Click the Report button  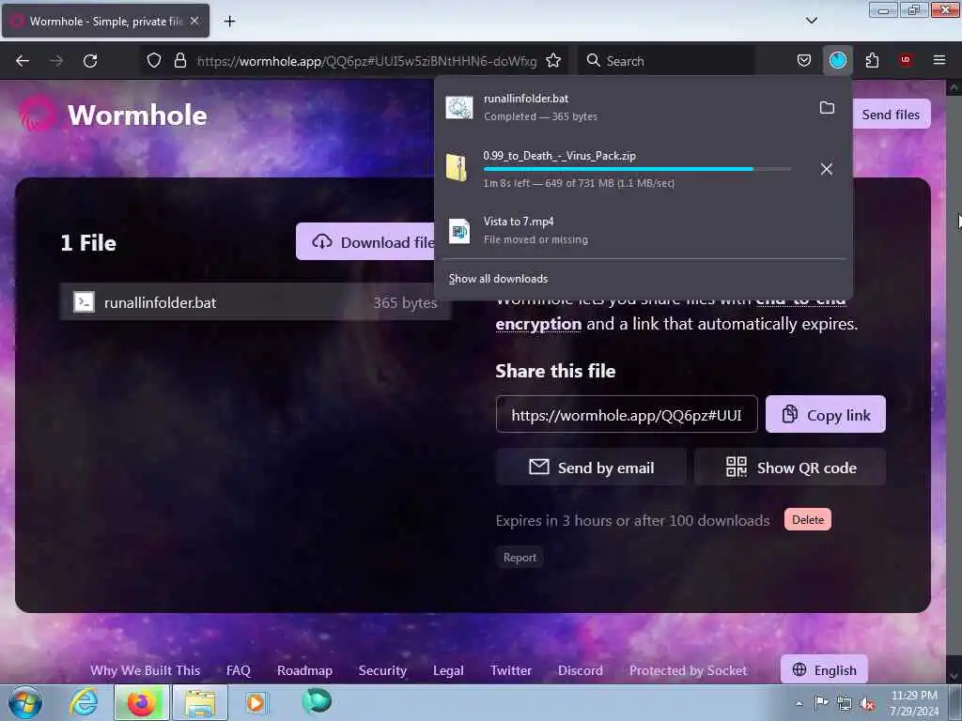(520, 558)
